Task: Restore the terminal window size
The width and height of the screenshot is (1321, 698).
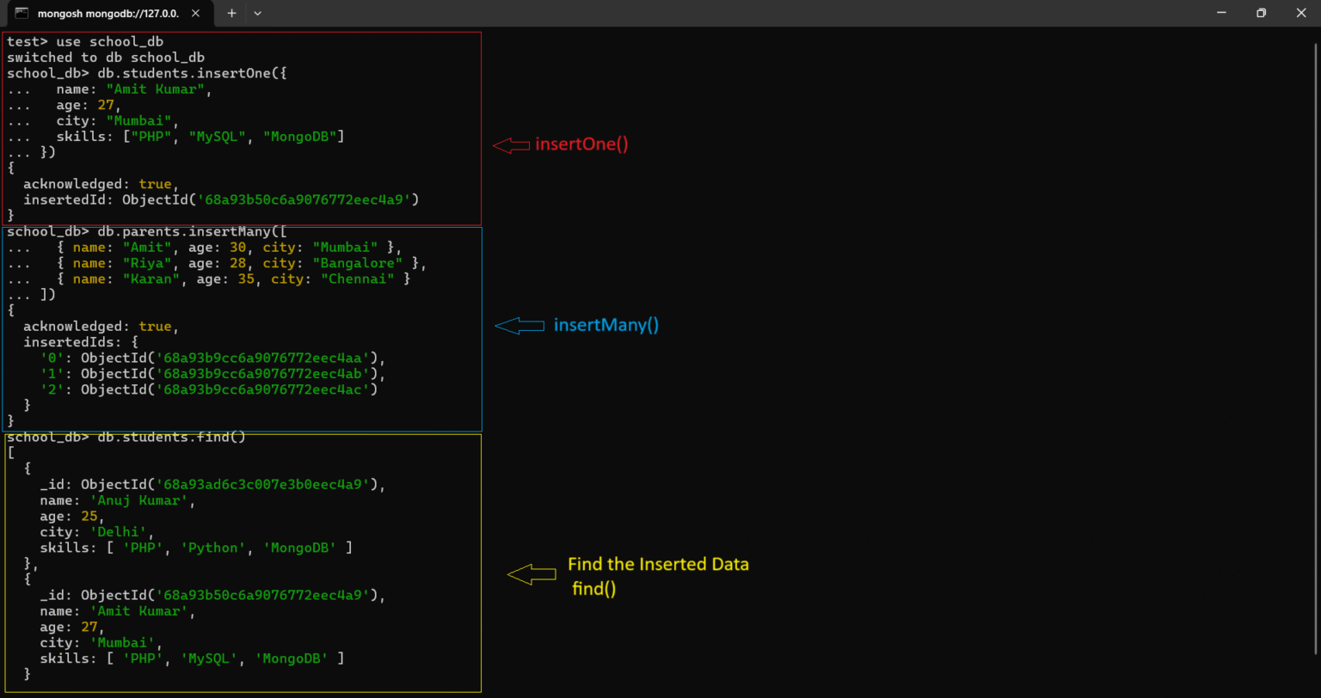Action: [x=1261, y=13]
